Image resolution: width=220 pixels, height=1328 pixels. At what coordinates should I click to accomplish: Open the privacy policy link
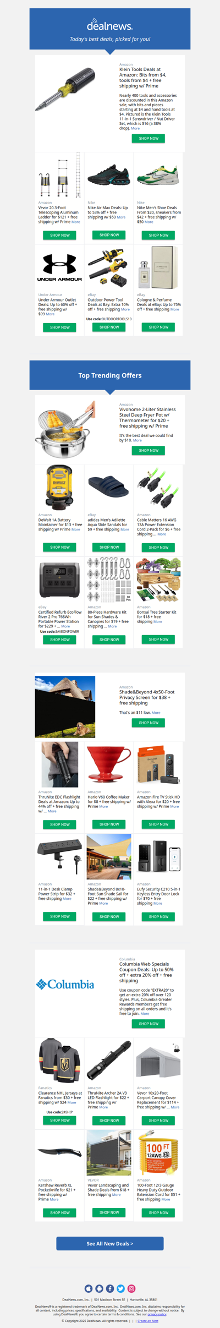157,1314
